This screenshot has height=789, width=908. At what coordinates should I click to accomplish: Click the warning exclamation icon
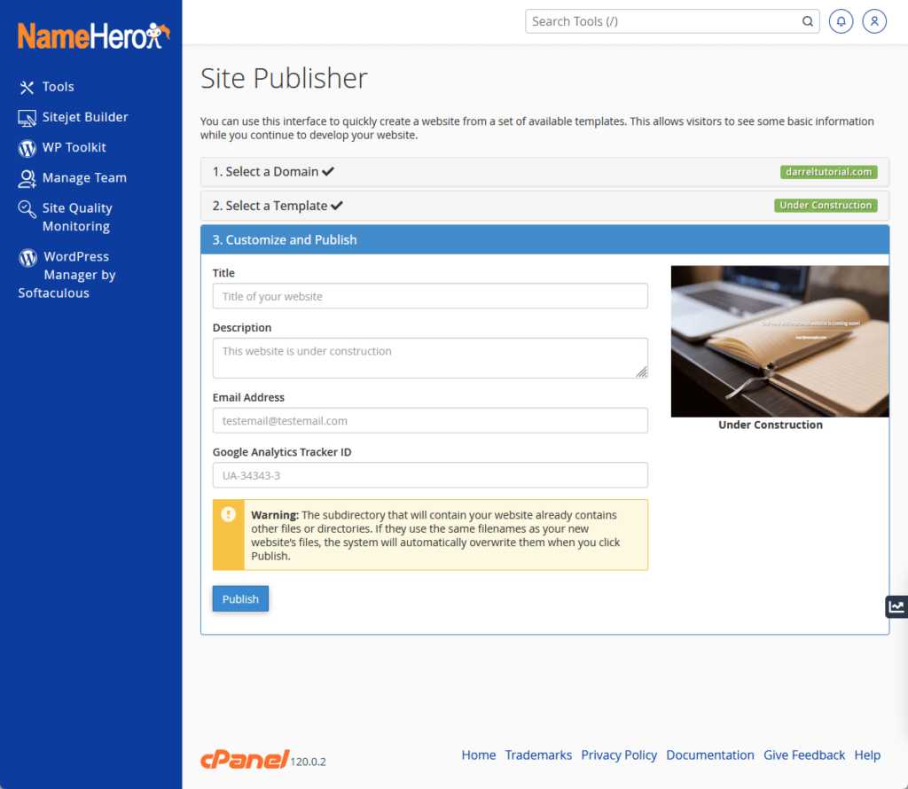228,514
